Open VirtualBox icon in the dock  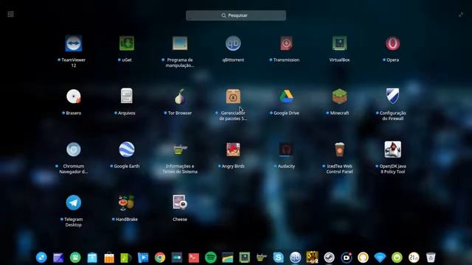click(244, 258)
